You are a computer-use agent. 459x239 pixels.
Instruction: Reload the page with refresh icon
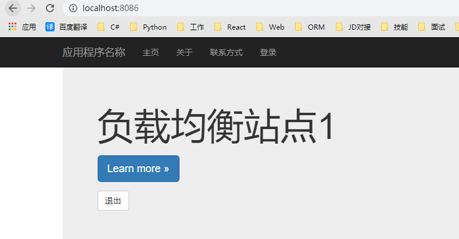[50, 8]
